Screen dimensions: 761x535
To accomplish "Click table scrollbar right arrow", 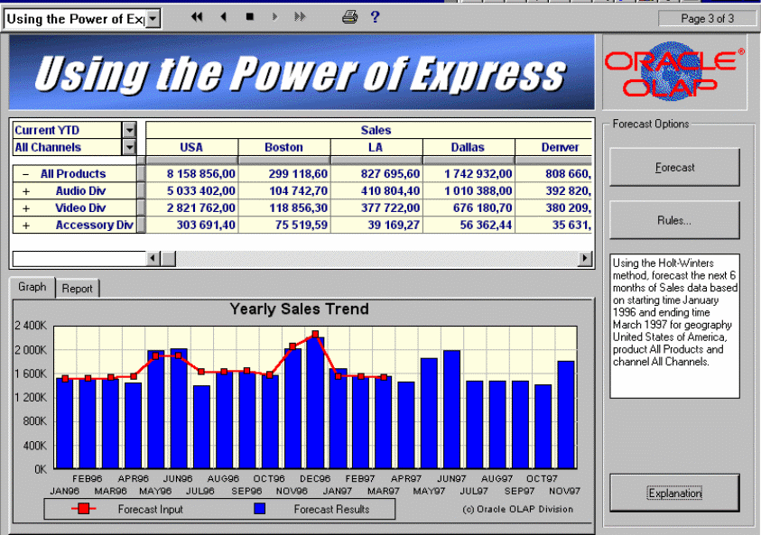I will point(585,259).
